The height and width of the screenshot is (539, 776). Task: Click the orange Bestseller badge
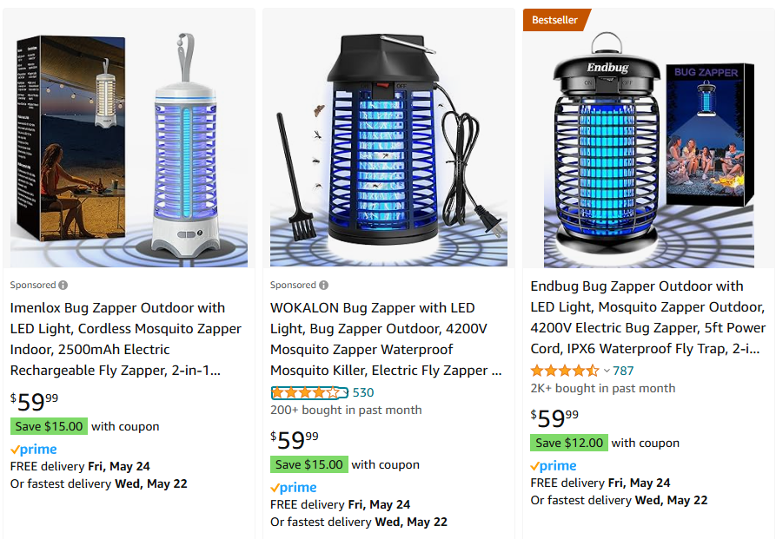555,20
